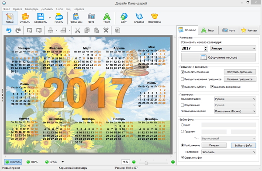This screenshot has height=171, width=262.
Task: Undo last action with blue arrow
Action: (9, 30)
